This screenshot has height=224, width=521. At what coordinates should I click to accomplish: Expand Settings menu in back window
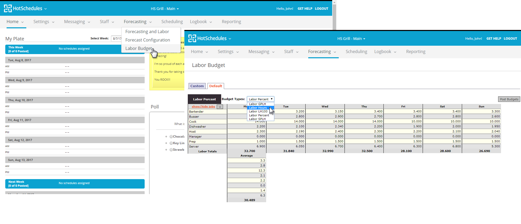pos(44,22)
